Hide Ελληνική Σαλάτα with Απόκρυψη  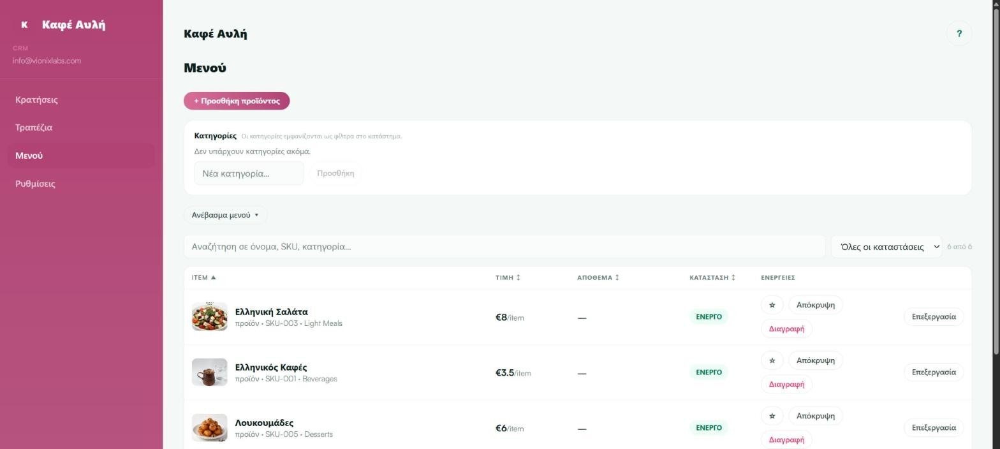pyautogui.click(x=816, y=305)
